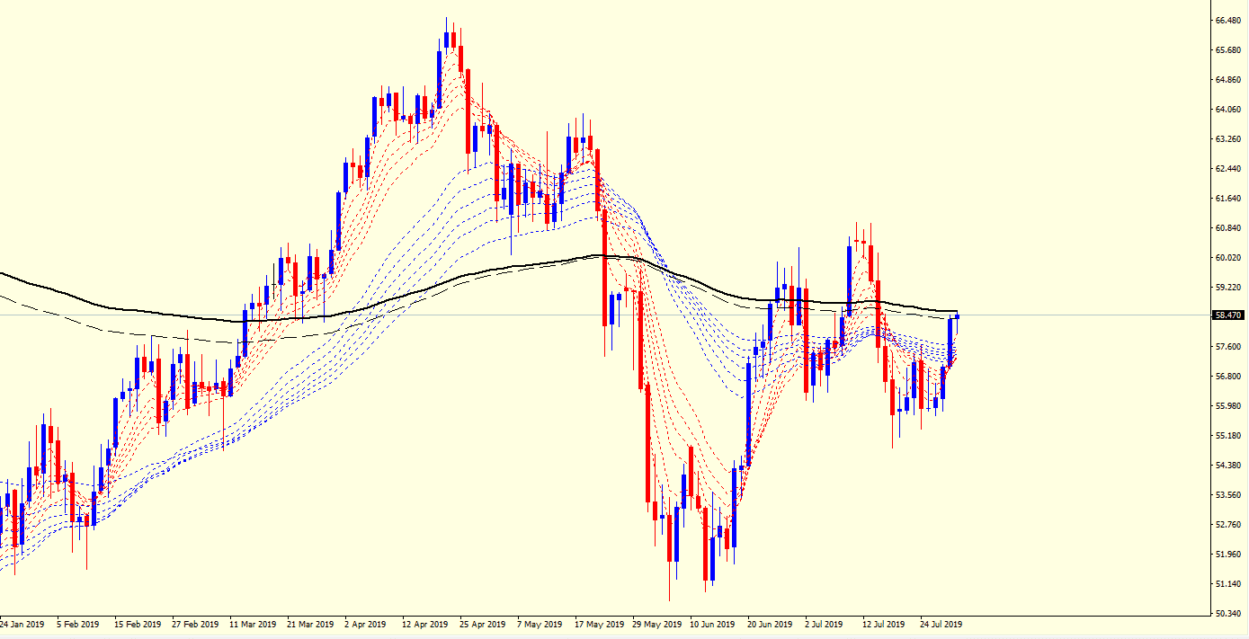Pick the 62.440 value on price scale
This screenshot has width=1249, height=639.
point(1228,169)
